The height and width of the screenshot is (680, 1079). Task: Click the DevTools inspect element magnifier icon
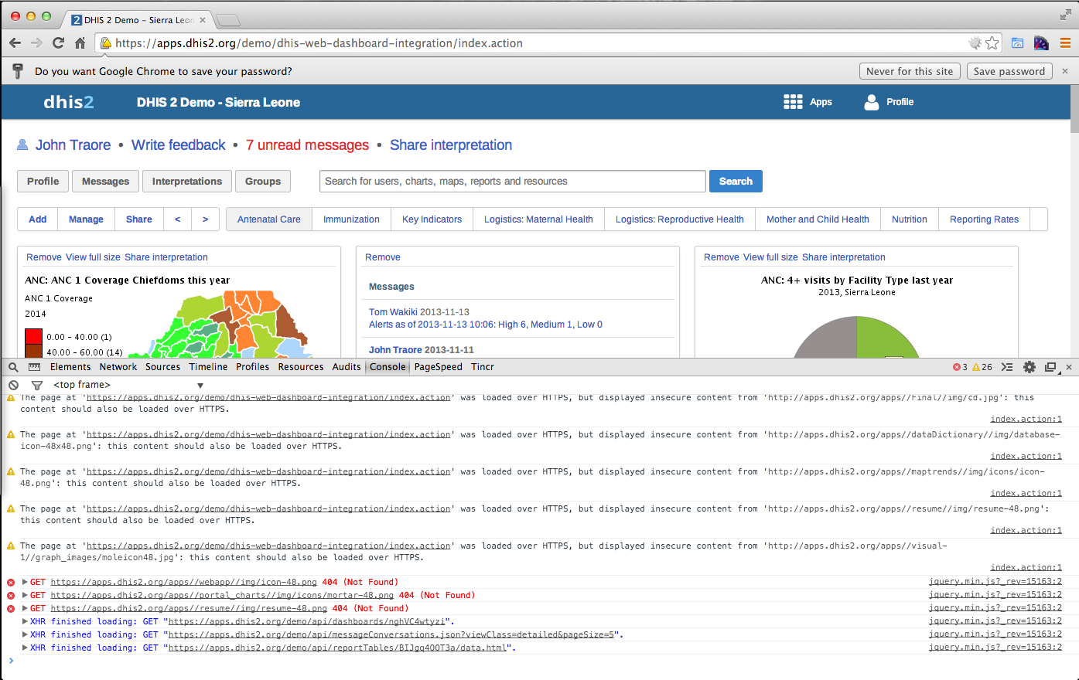13,367
